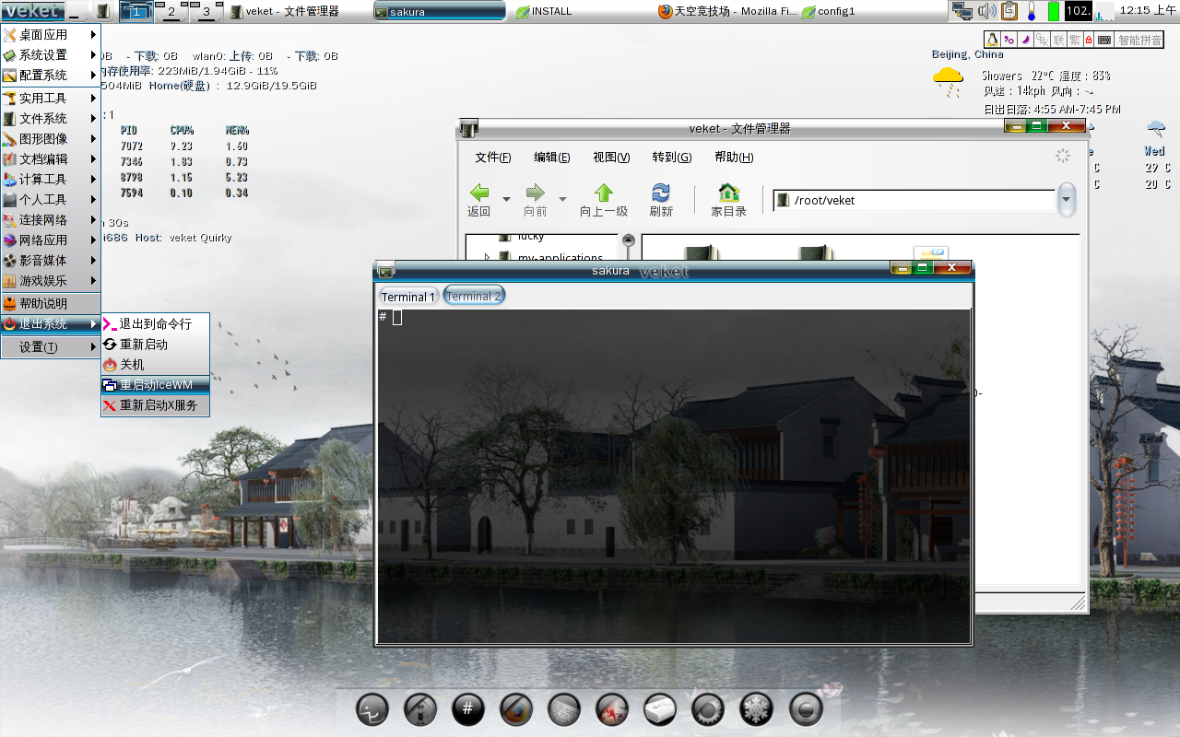Open the 编辑(E) menu in the file manager

[x=552, y=158]
